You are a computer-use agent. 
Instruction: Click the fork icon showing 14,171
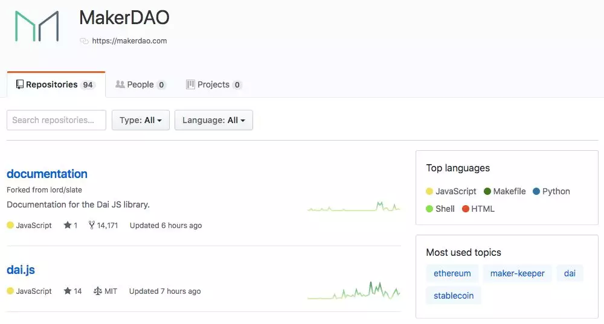[91, 225]
